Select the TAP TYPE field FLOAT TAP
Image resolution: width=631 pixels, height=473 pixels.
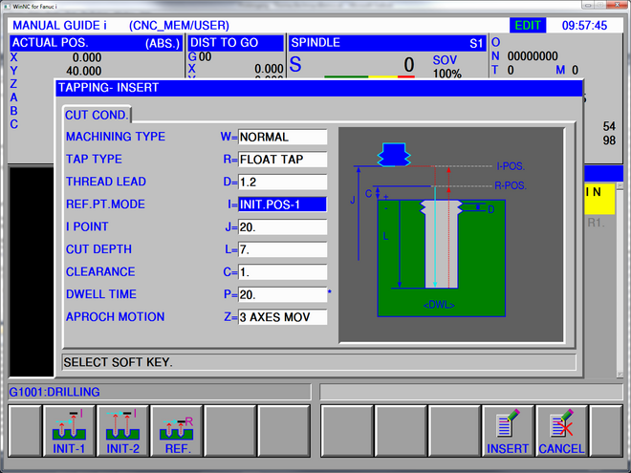pyautogui.click(x=282, y=160)
